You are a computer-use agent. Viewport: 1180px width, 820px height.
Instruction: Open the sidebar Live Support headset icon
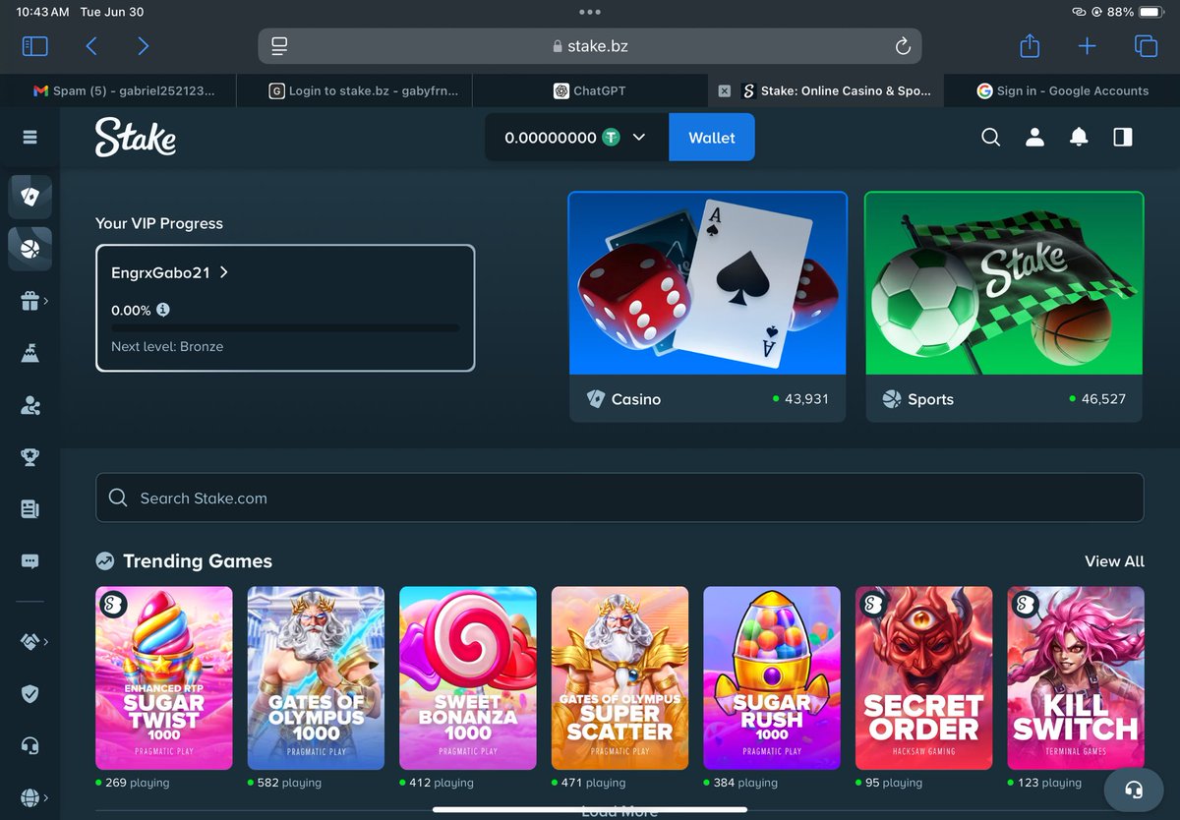click(29, 745)
